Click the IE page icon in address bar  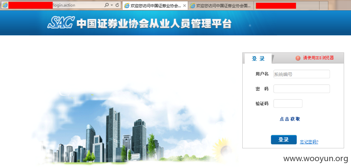point(5,5)
